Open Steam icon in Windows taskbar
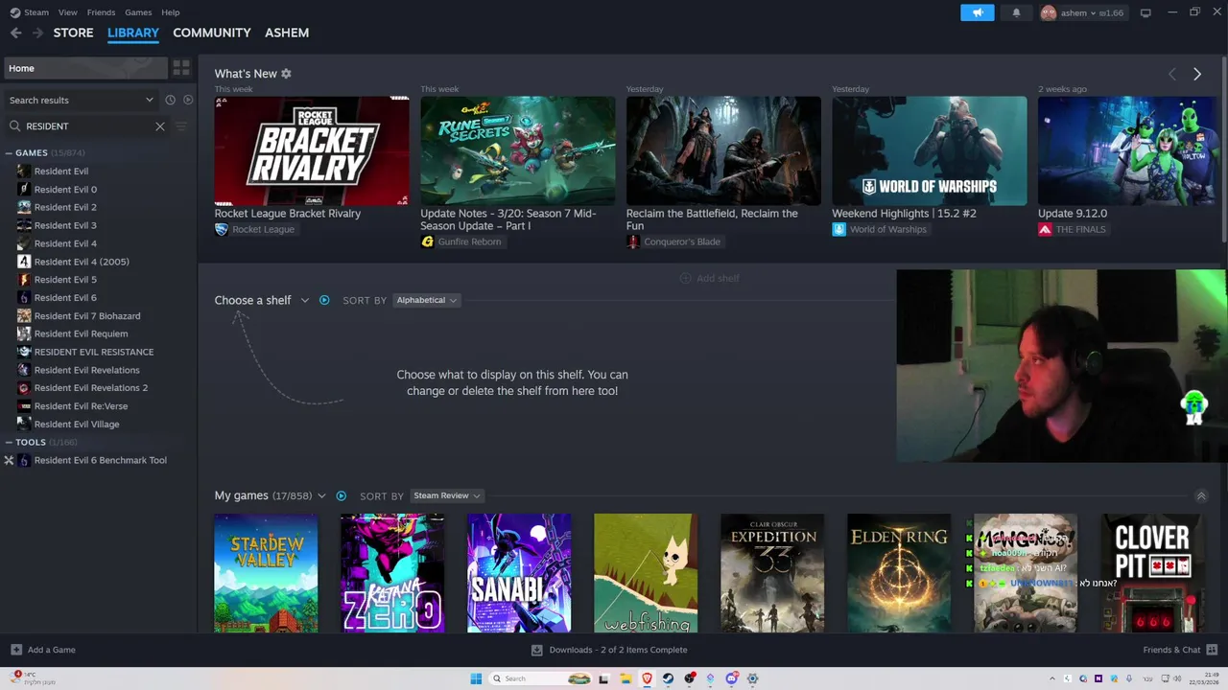Screen dimensions: 1228x690 [668, 678]
